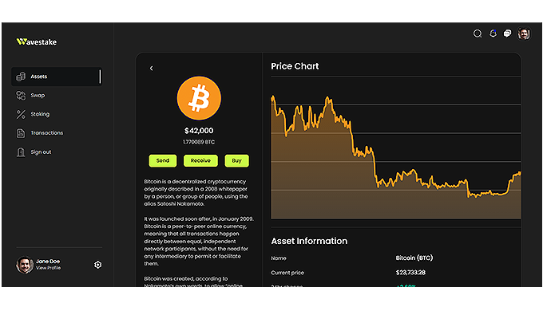Open the notifications bell icon
Viewport: 543px width, 311px height.
pyautogui.click(x=493, y=33)
